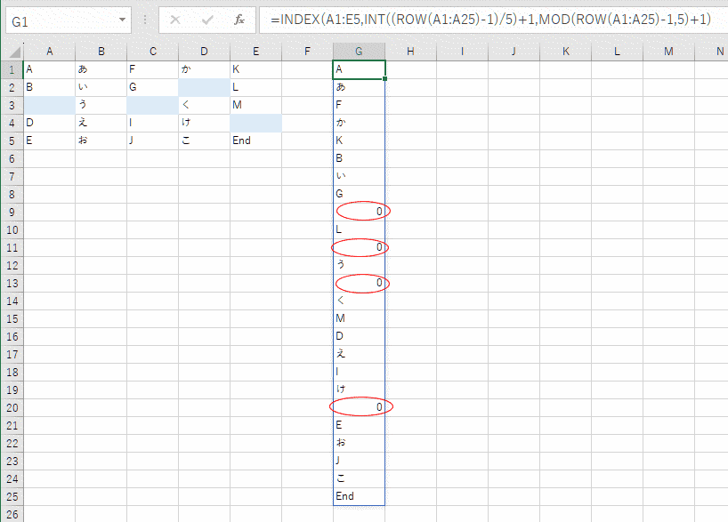Image resolution: width=728 pixels, height=522 pixels.
Task: Click the fill handle on cell G1
Action: coord(385,78)
